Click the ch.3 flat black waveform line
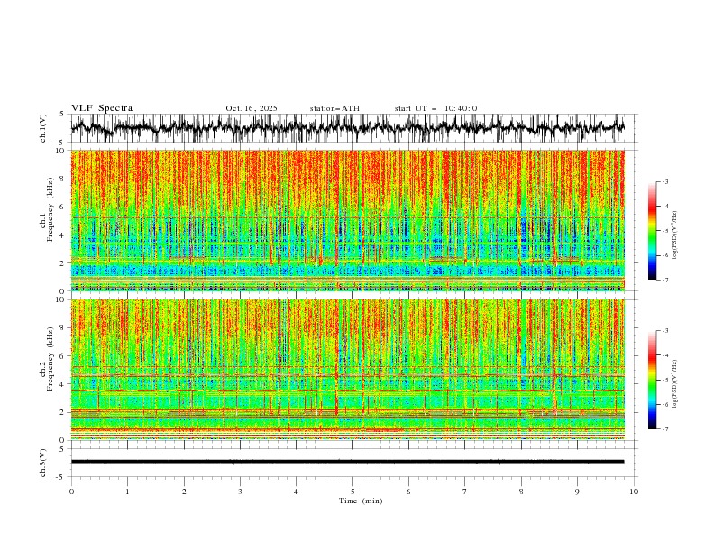This screenshot has width=714, height=552. point(347,462)
